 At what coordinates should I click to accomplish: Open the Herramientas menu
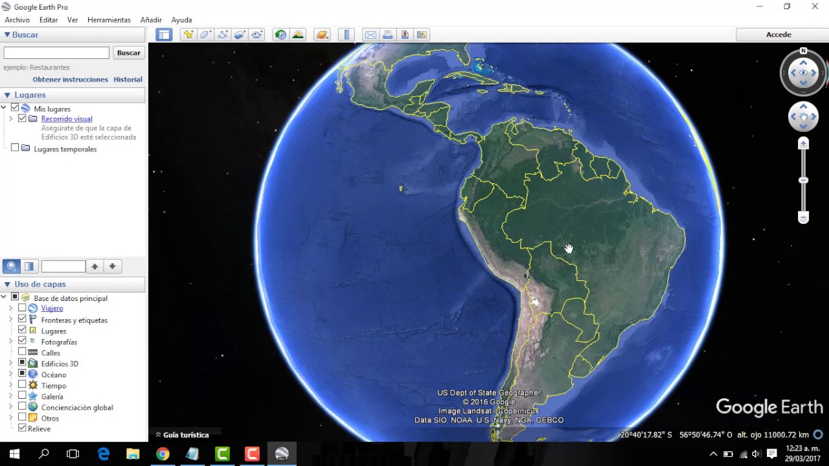click(109, 20)
